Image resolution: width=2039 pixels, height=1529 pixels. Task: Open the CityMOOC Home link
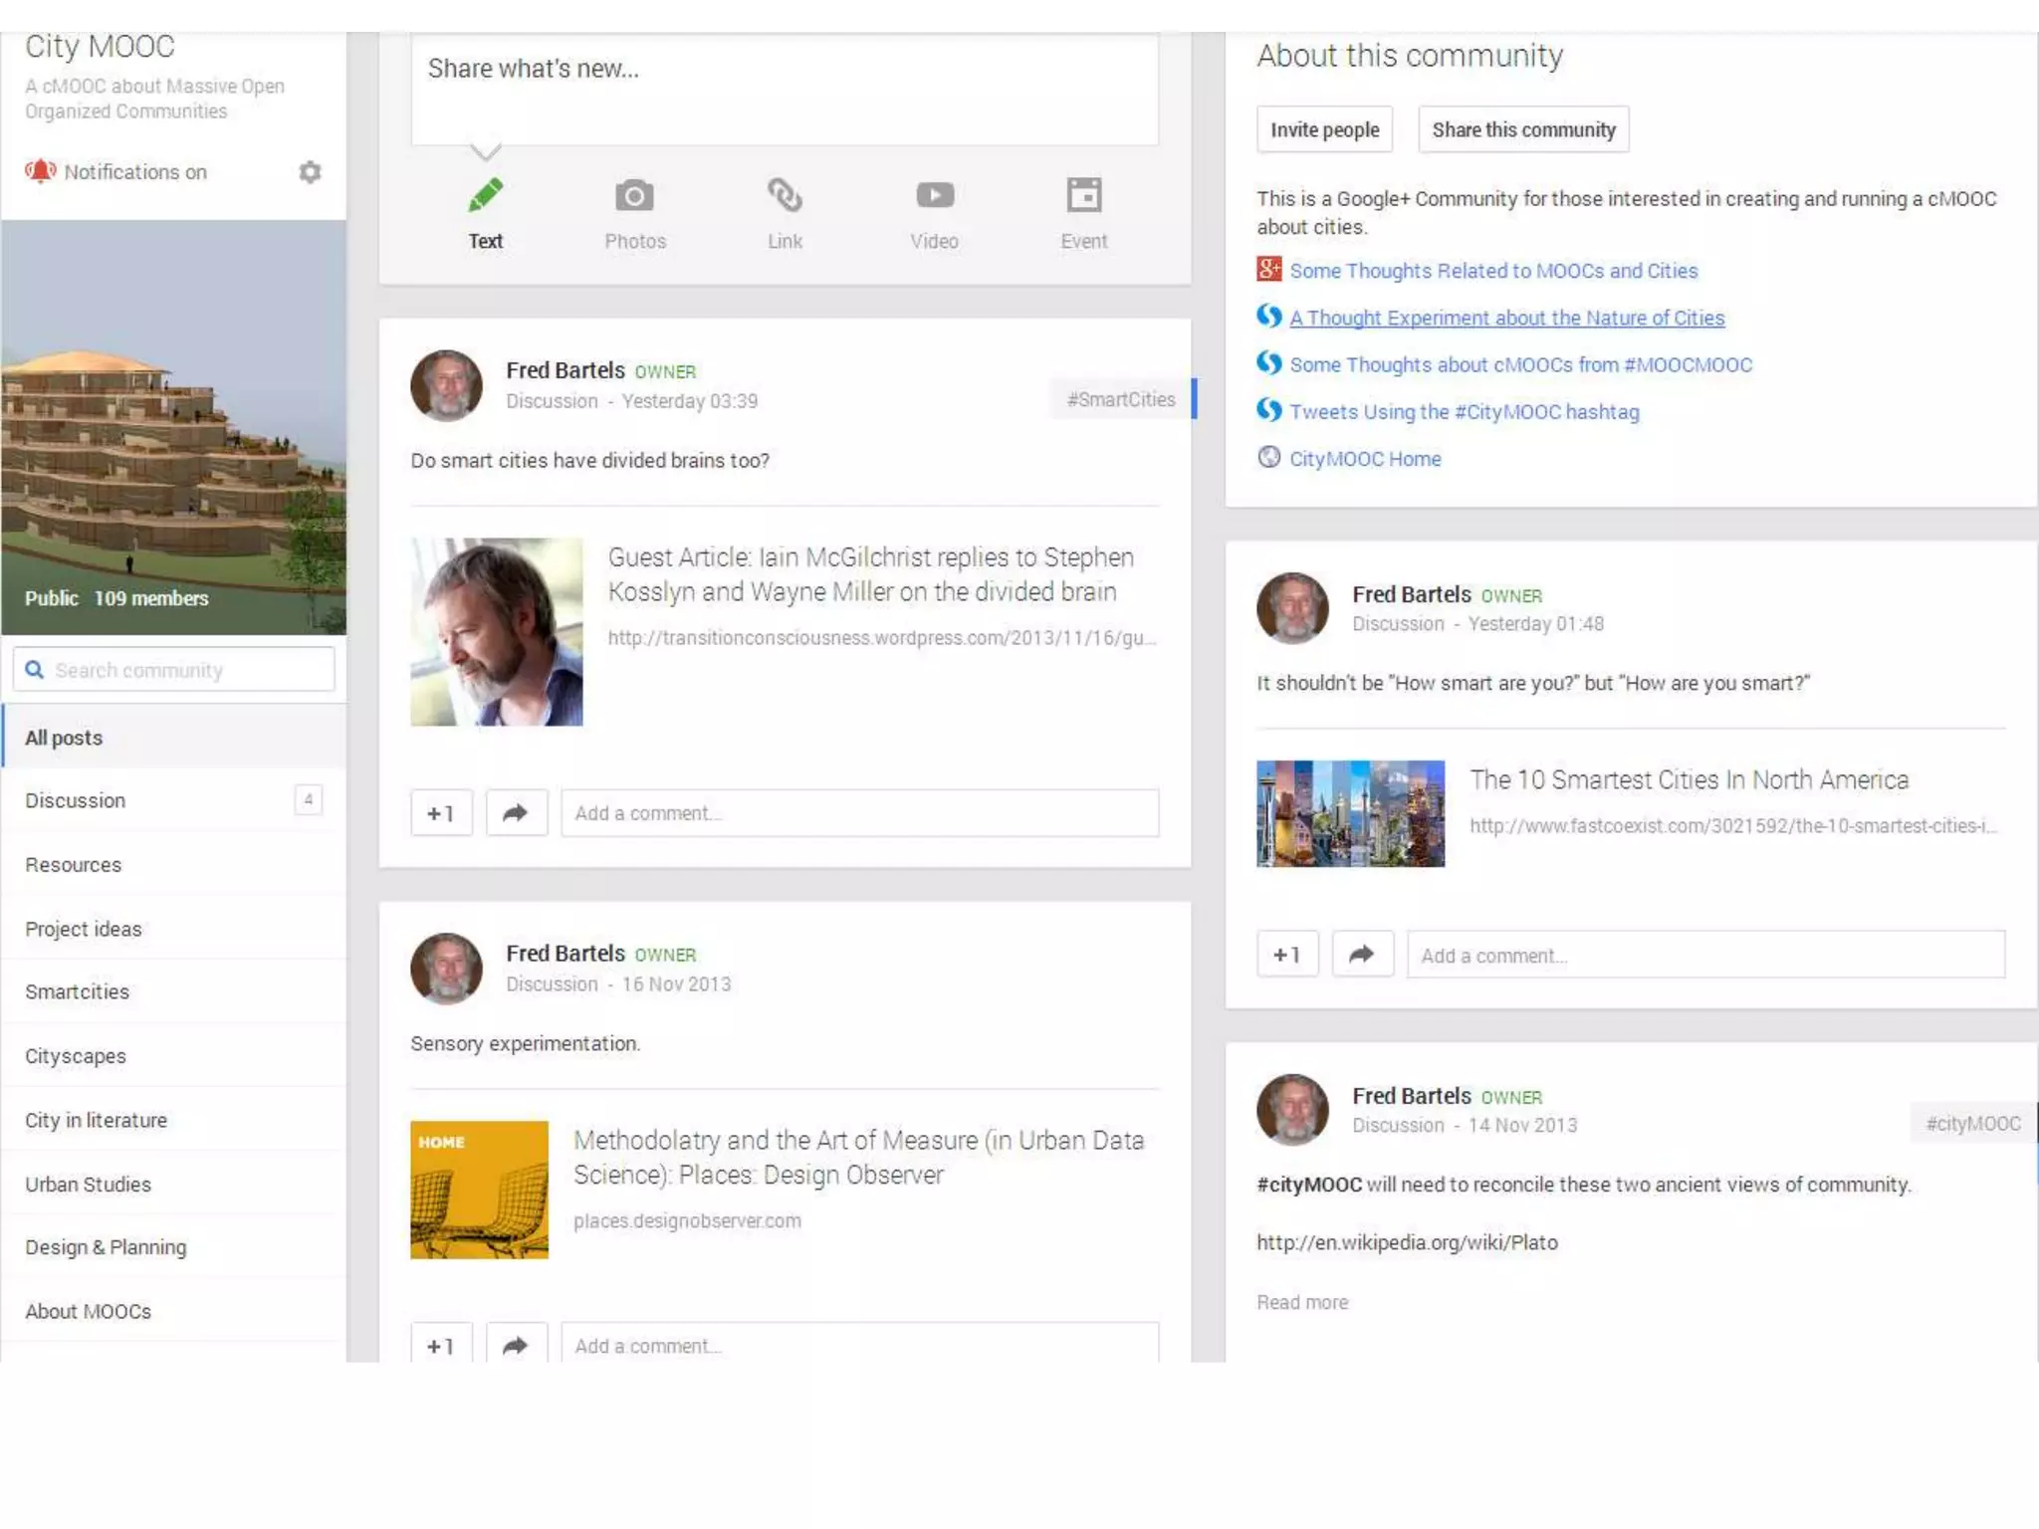coord(1364,459)
